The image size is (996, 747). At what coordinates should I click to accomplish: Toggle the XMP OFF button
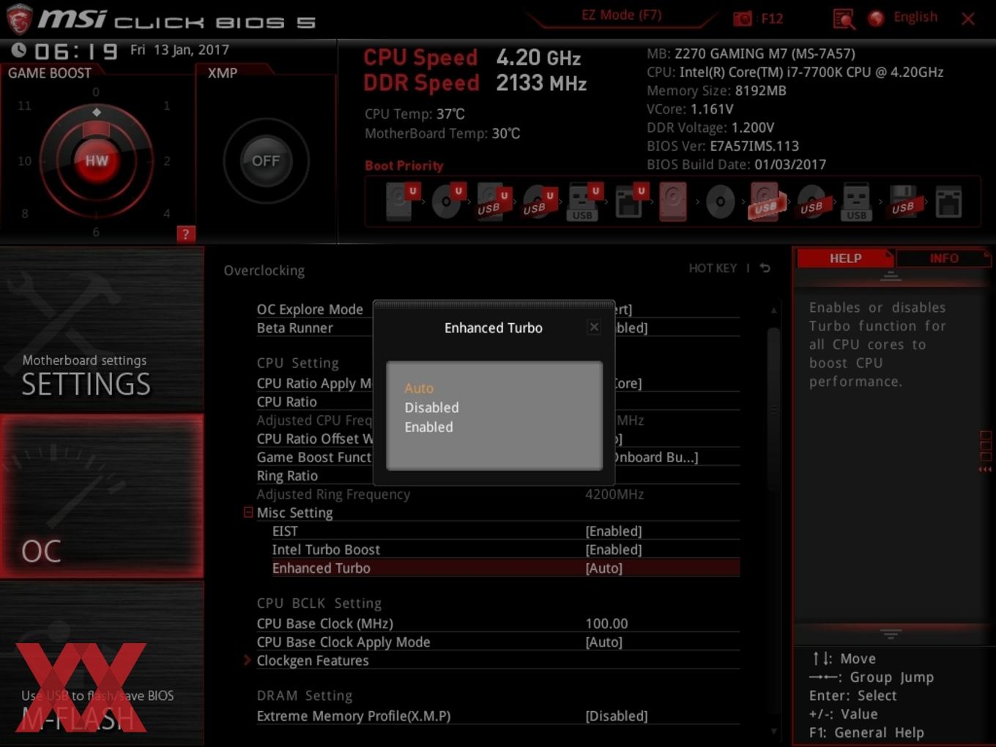pyautogui.click(x=266, y=160)
